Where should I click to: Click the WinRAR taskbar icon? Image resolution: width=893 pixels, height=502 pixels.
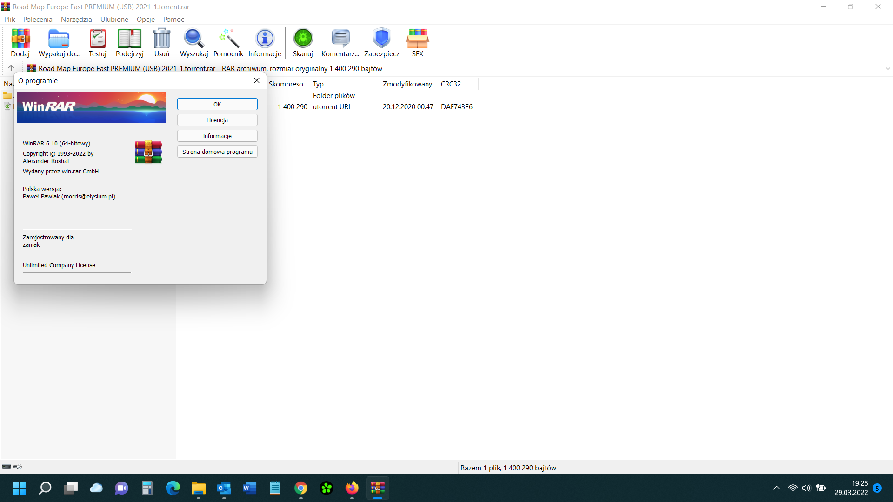click(x=378, y=488)
